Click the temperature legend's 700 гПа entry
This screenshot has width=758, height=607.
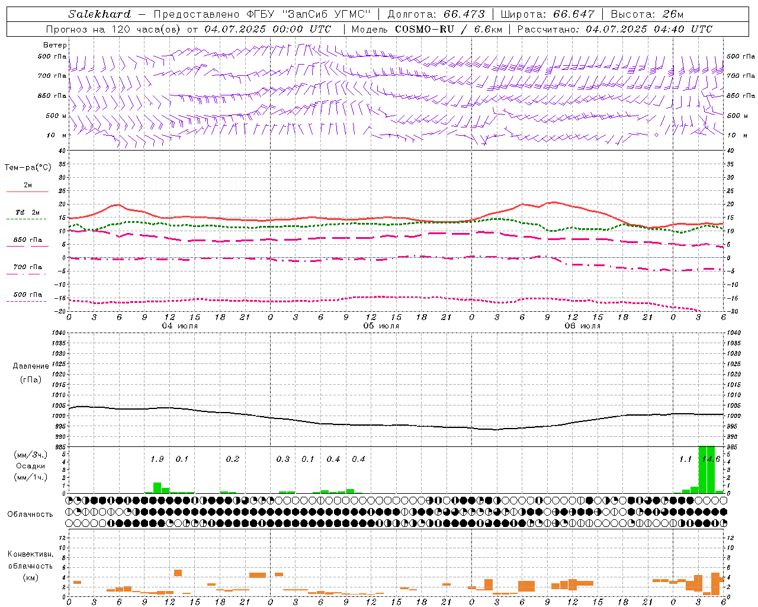point(28,267)
